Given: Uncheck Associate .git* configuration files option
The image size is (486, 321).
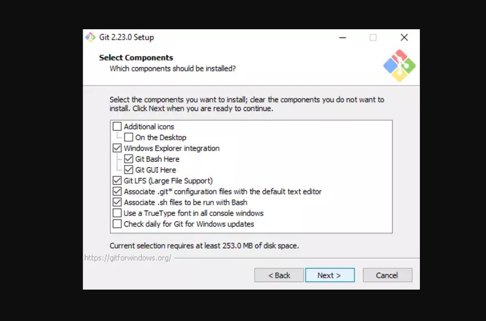Looking at the screenshot, I should pos(117,191).
